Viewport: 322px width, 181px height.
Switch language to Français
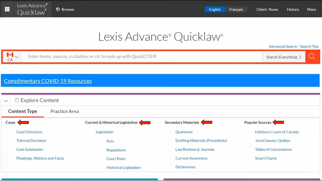tap(236, 9)
